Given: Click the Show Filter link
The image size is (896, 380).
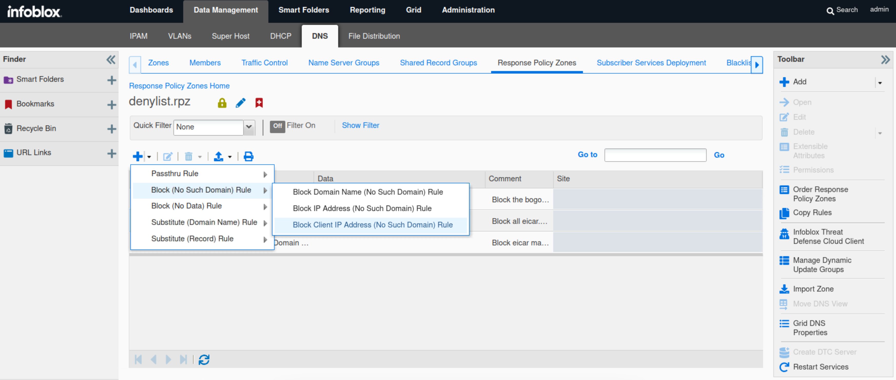Looking at the screenshot, I should coord(360,125).
